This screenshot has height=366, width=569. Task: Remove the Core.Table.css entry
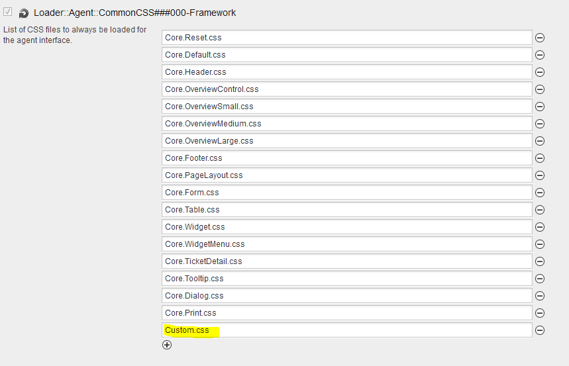point(540,210)
